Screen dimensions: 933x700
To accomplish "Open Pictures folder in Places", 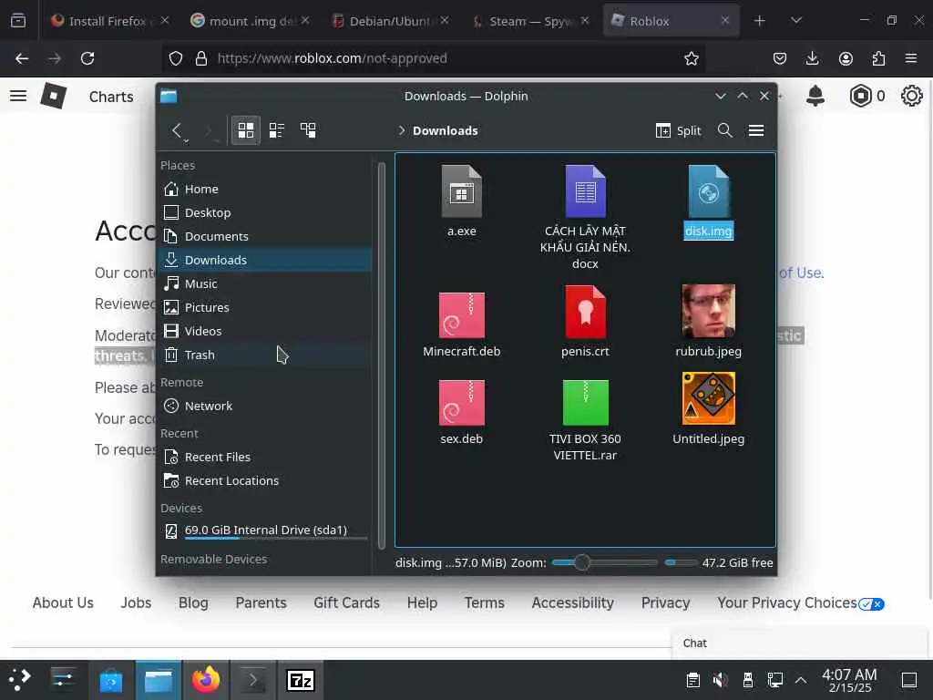I will point(265,307).
